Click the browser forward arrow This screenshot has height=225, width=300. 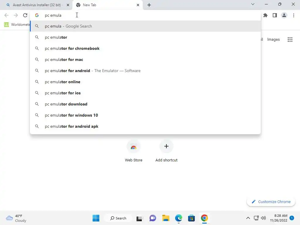[x=16, y=15]
